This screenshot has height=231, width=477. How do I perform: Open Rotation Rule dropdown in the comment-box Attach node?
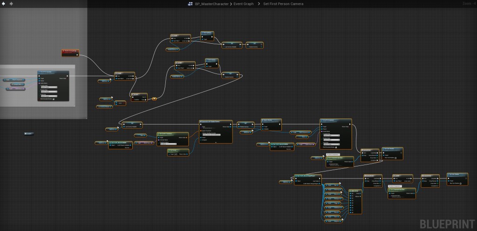coord(48,91)
